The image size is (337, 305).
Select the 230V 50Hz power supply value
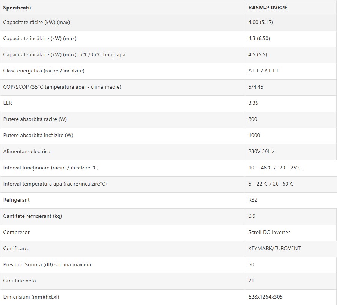click(261, 151)
